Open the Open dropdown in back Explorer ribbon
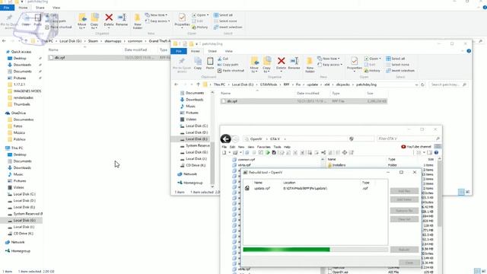 tap(200, 15)
